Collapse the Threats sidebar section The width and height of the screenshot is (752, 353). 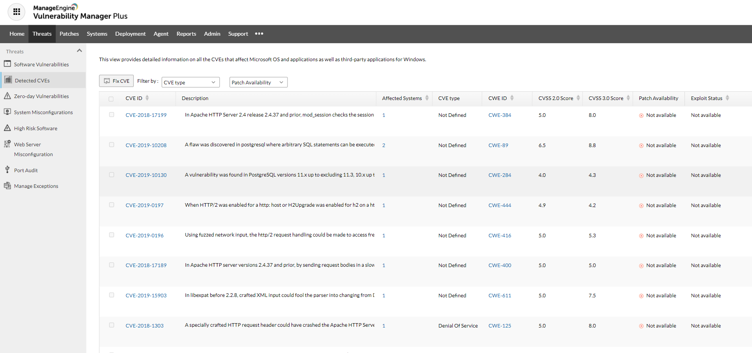pos(79,51)
